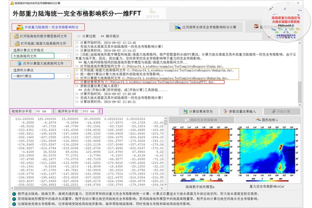Close the application window
Viewport: 312px width, 208px height.
pyautogui.click(x=298, y=3)
